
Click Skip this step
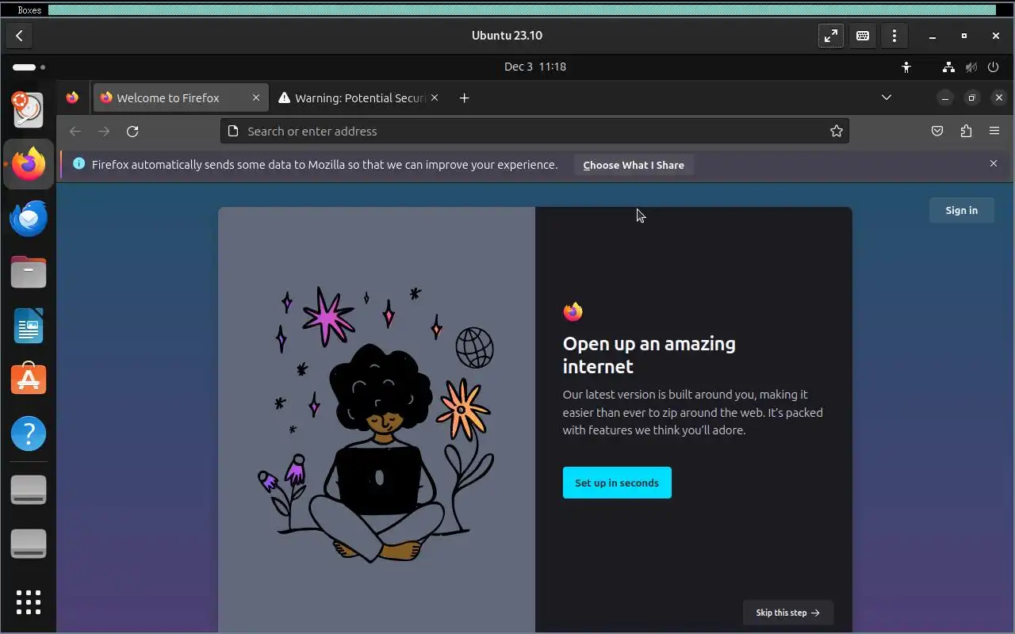(787, 613)
